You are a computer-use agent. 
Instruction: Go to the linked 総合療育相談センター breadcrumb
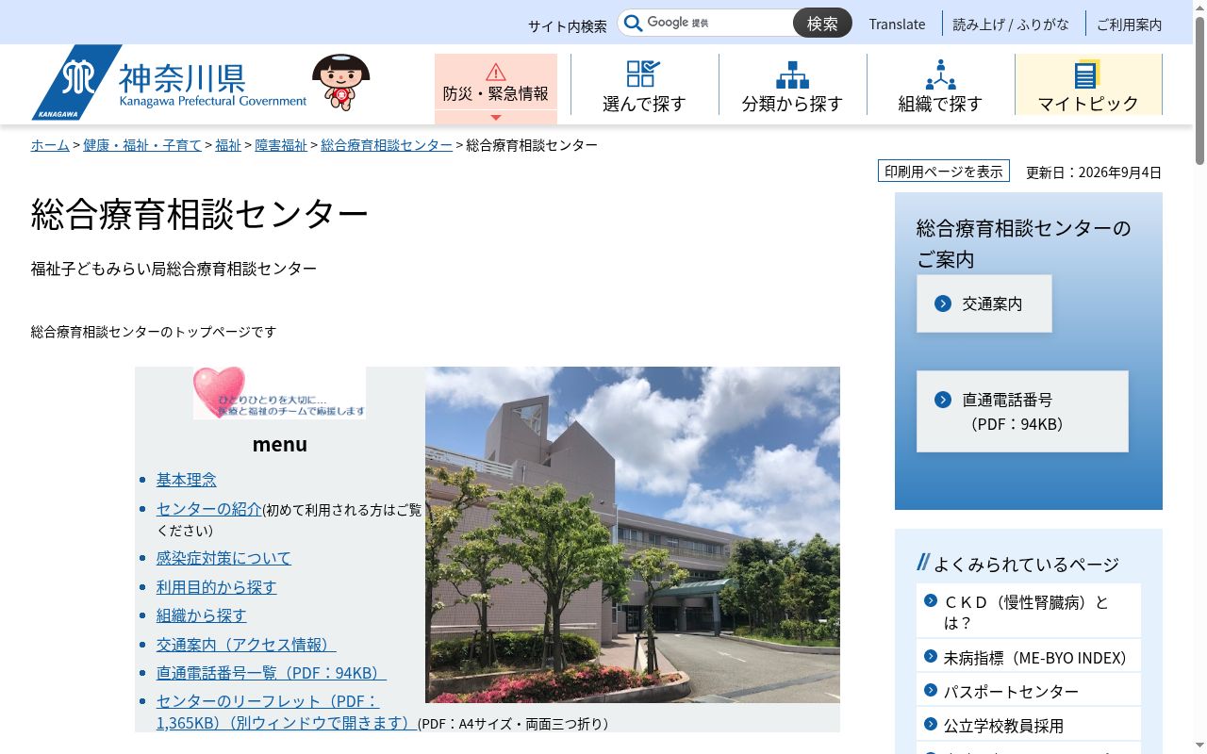pos(387,145)
